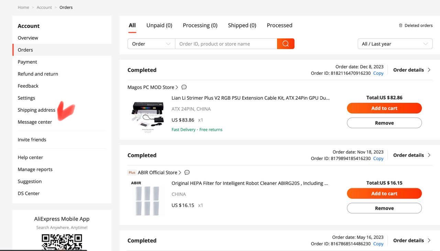Image resolution: width=440 pixels, height=251 pixels.
Task: Click the arrow beside Magos PC MOD Store
Action: point(177,87)
